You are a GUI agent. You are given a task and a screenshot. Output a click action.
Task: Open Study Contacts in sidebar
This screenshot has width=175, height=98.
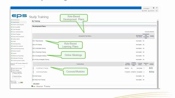pyautogui.click(x=16, y=51)
